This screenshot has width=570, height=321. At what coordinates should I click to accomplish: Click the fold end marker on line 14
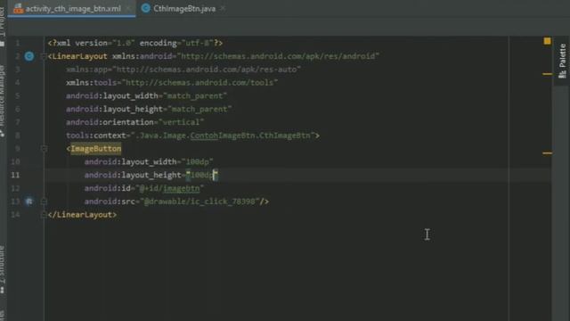[x=44, y=215]
